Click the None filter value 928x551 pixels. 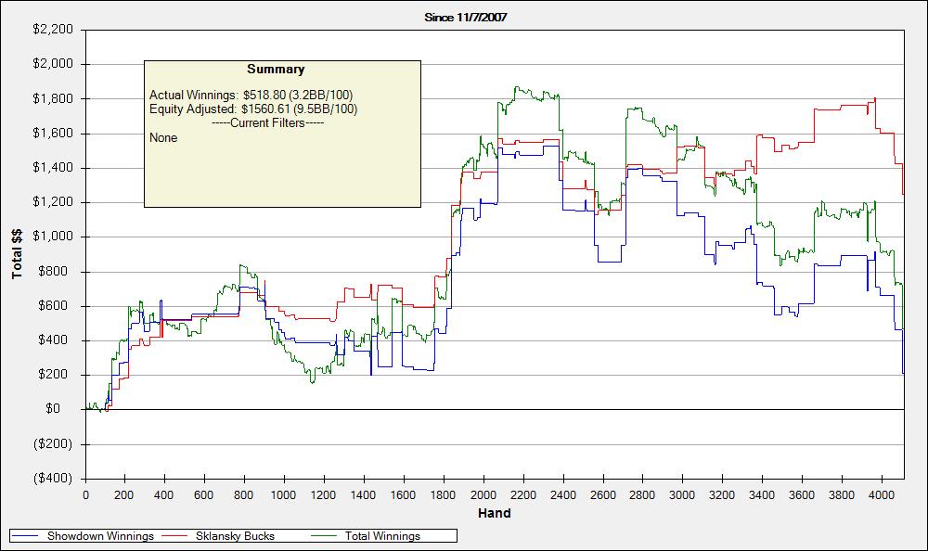point(163,137)
